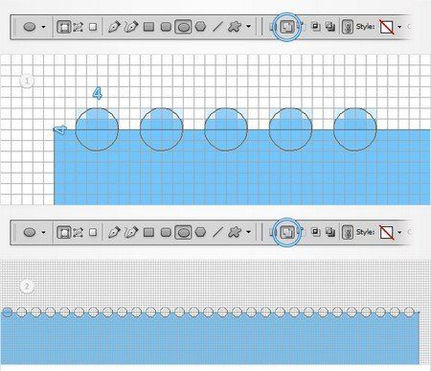Image resolution: width=431 pixels, height=371 pixels.
Task: Select the Custom Shape tool in step 2 options bar
Action: (235, 232)
